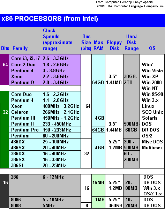Click the 150 - 233MHz clock speed
Image resolution: width=165 pixels, height=210 pixels.
pyautogui.click(x=57, y=130)
